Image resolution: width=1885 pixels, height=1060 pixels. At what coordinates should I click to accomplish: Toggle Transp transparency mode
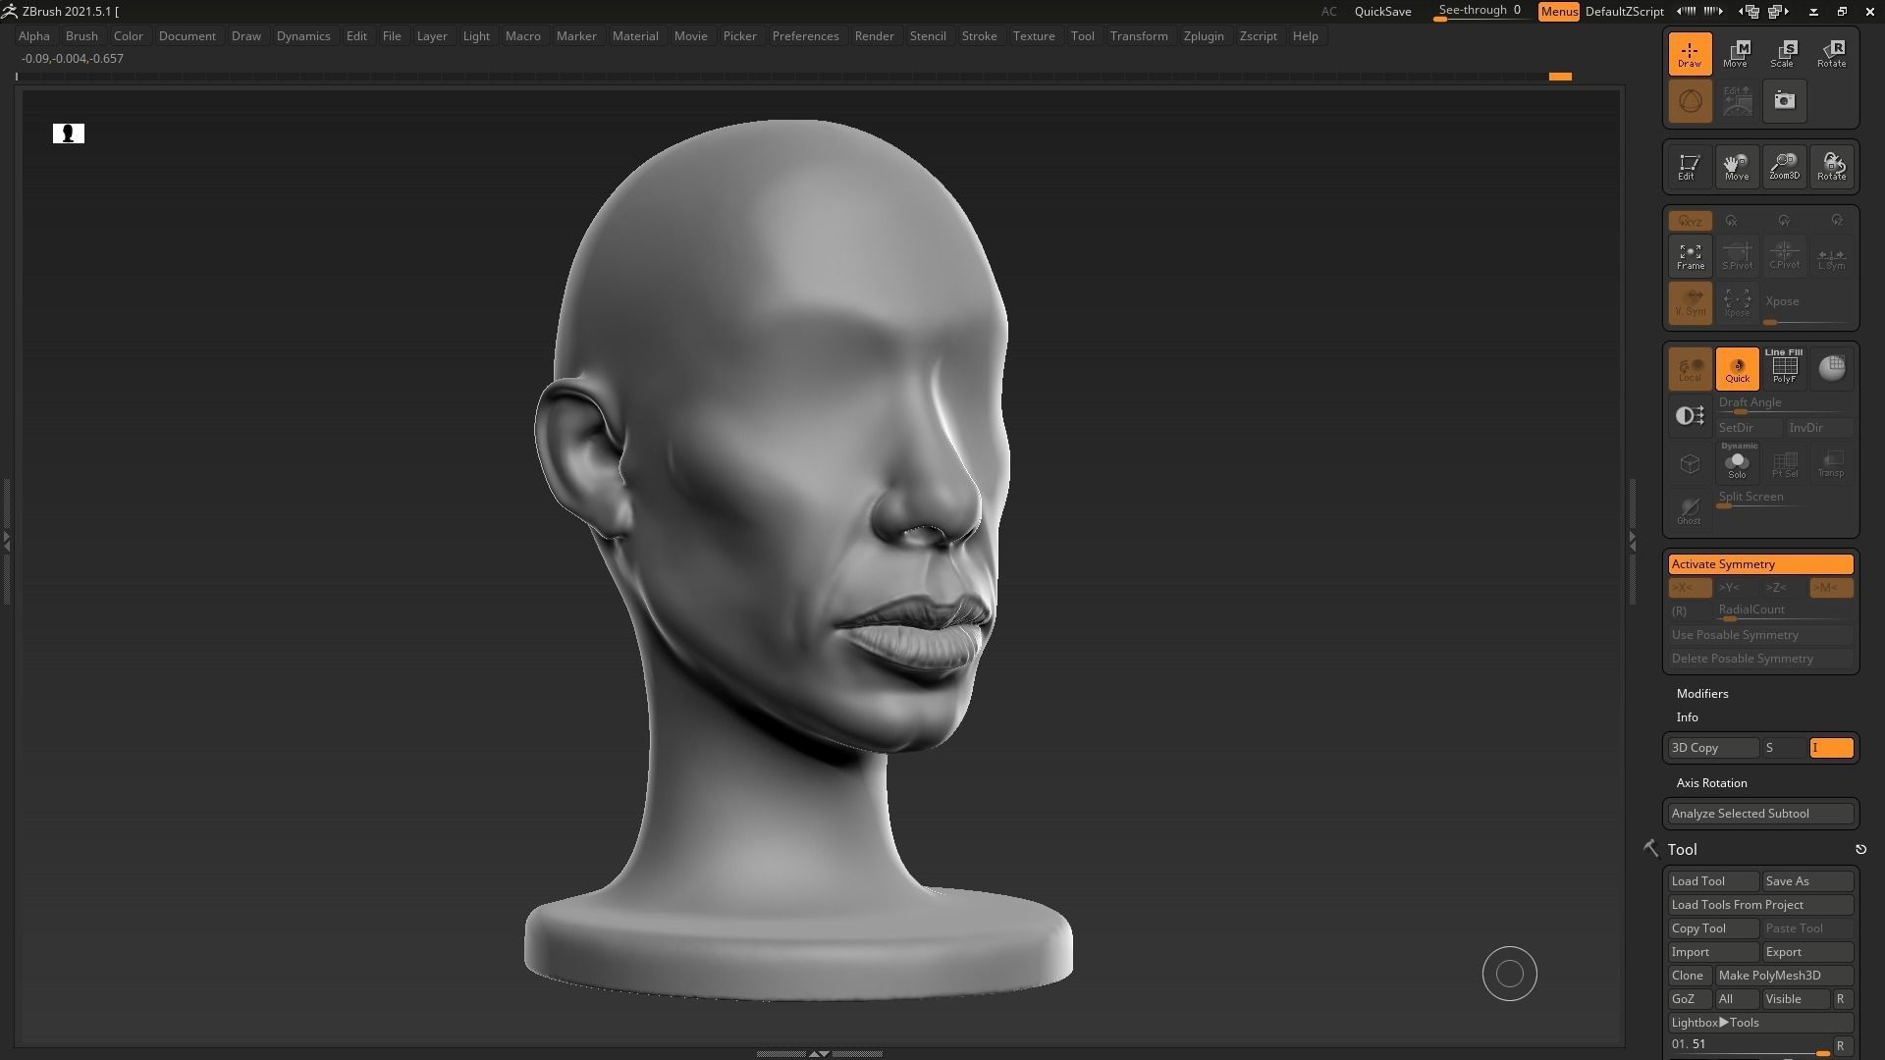tap(1831, 463)
